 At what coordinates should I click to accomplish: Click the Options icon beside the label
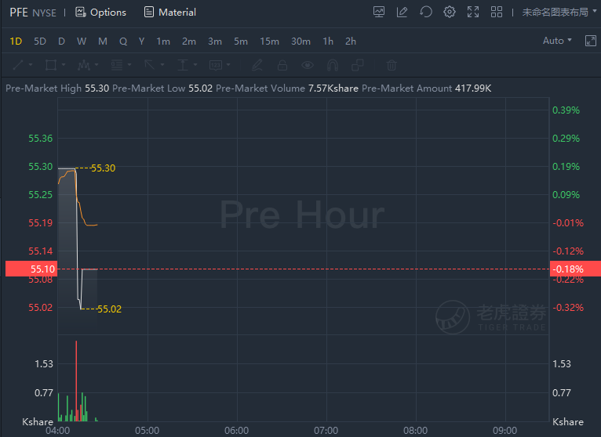81,13
